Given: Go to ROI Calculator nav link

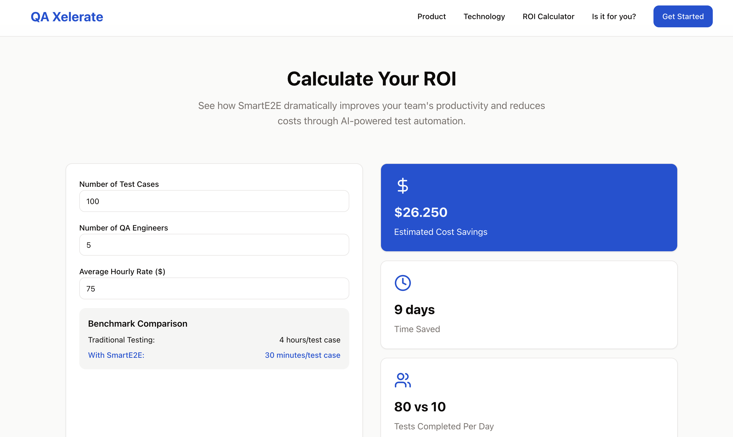Looking at the screenshot, I should pos(548,16).
